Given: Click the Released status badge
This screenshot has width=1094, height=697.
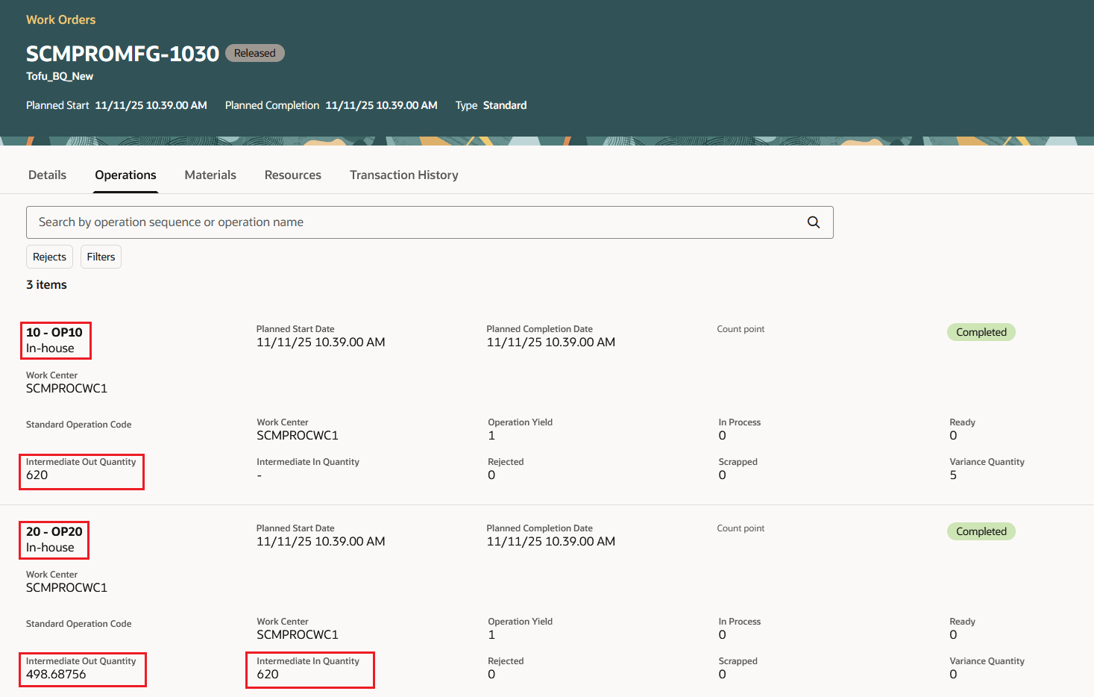Looking at the screenshot, I should tap(255, 53).
